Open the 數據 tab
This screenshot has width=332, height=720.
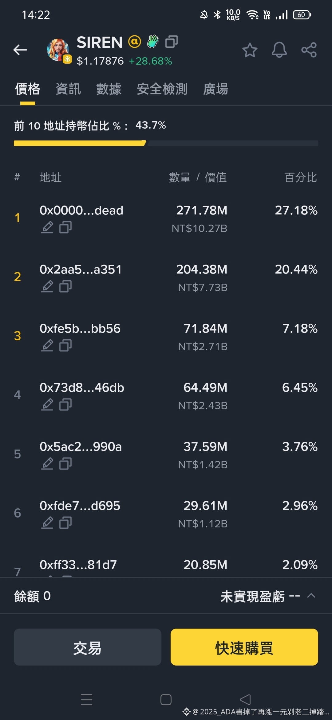click(109, 89)
